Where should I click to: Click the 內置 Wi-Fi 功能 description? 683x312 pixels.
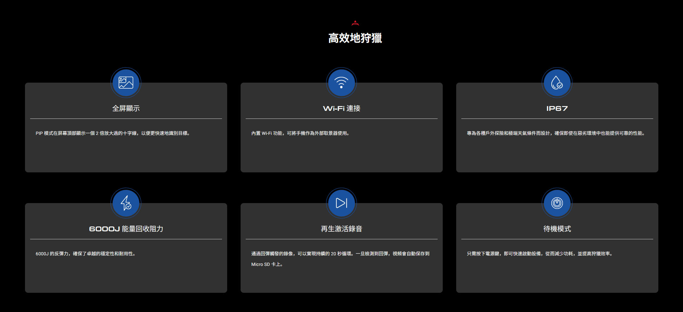tap(300, 133)
